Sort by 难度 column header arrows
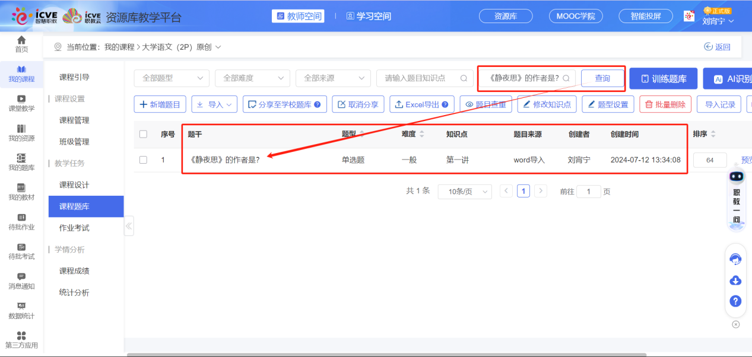The width and height of the screenshot is (752, 357). [422, 134]
